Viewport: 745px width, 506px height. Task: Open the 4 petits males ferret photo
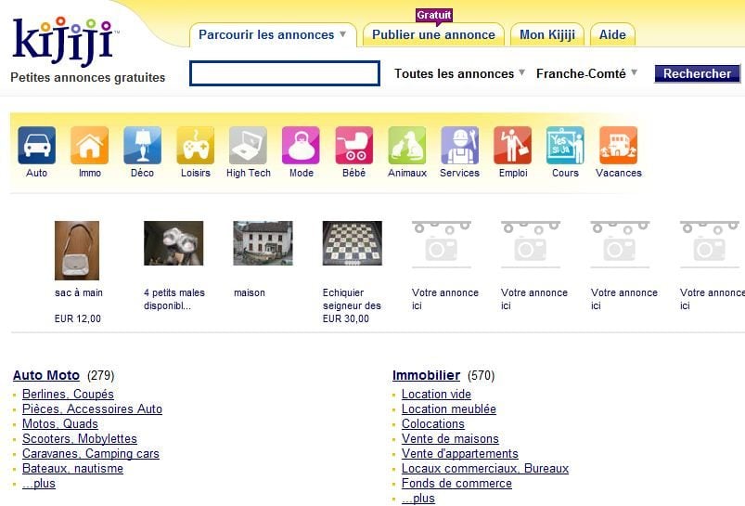[x=173, y=243]
